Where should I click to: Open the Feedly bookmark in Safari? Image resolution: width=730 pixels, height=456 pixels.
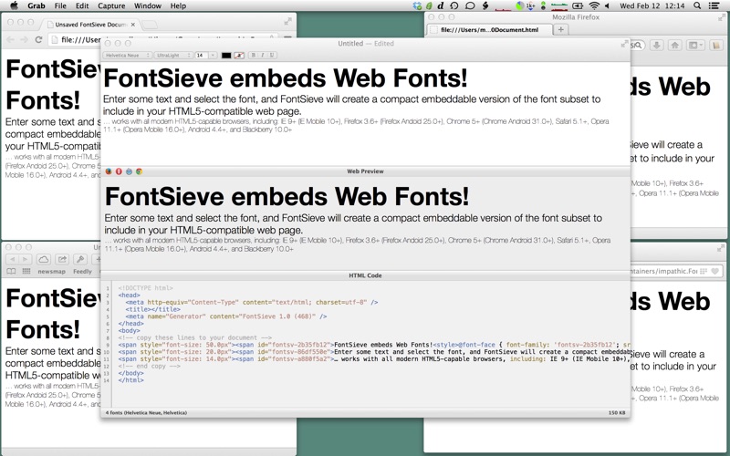pos(82,271)
